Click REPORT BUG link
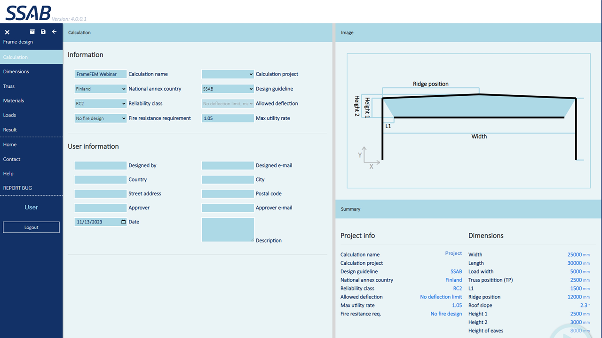The width and height of the screenshot is (602, 338). (32, 188)
